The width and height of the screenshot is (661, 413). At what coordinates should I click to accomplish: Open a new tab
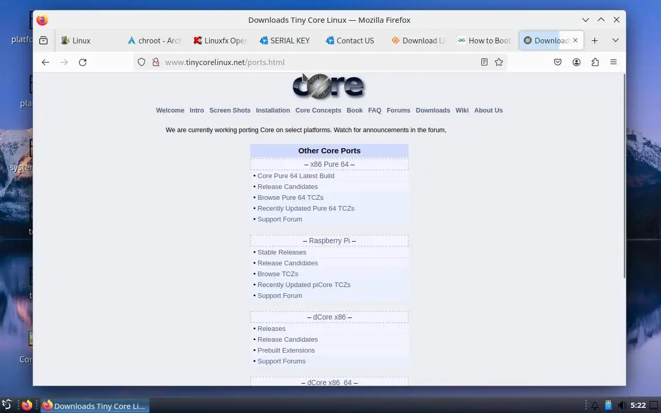pos(595,40)
